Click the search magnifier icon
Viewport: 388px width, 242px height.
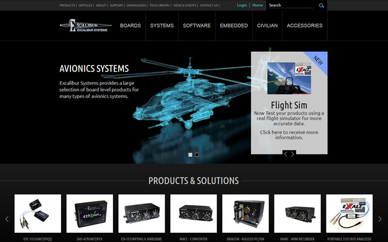pos(321,6)
